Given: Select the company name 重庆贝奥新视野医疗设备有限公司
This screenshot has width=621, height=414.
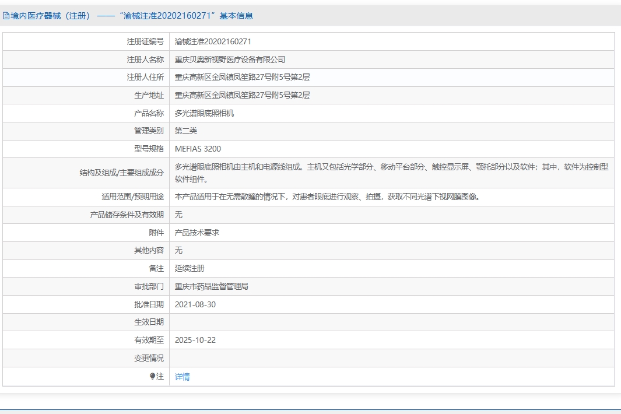Looking at the screenshot, I should (x=230, y=59).
